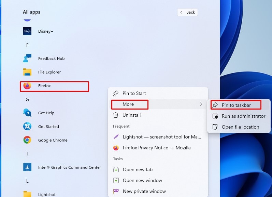
Task: Open the Disney+ app icon
Action: pyautogui.click(x=27, y=31)
